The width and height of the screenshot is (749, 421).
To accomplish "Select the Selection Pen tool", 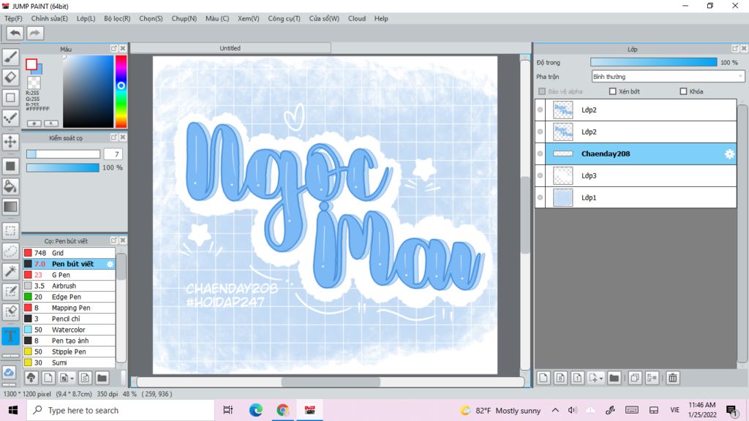I will click(x=10, y=292).
